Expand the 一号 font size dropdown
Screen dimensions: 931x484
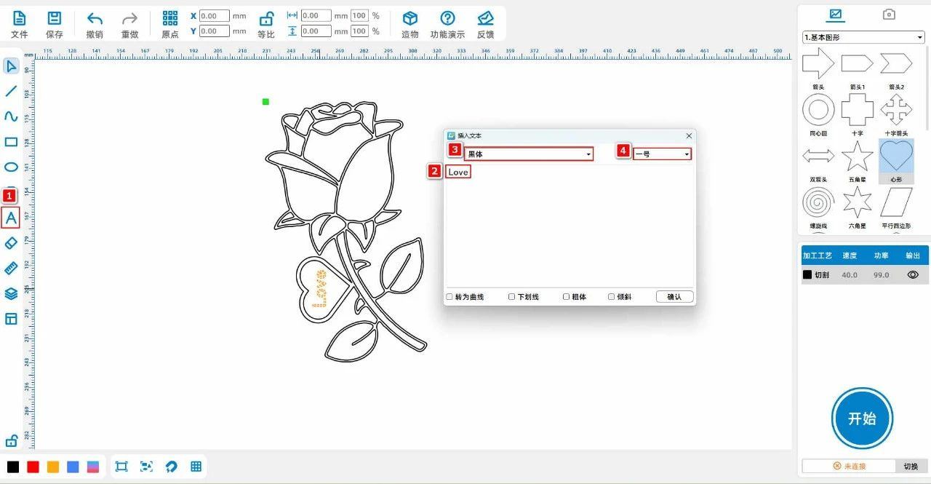click(x=662, y=154)
